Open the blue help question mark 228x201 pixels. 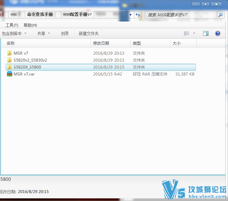tap(218, 33)
